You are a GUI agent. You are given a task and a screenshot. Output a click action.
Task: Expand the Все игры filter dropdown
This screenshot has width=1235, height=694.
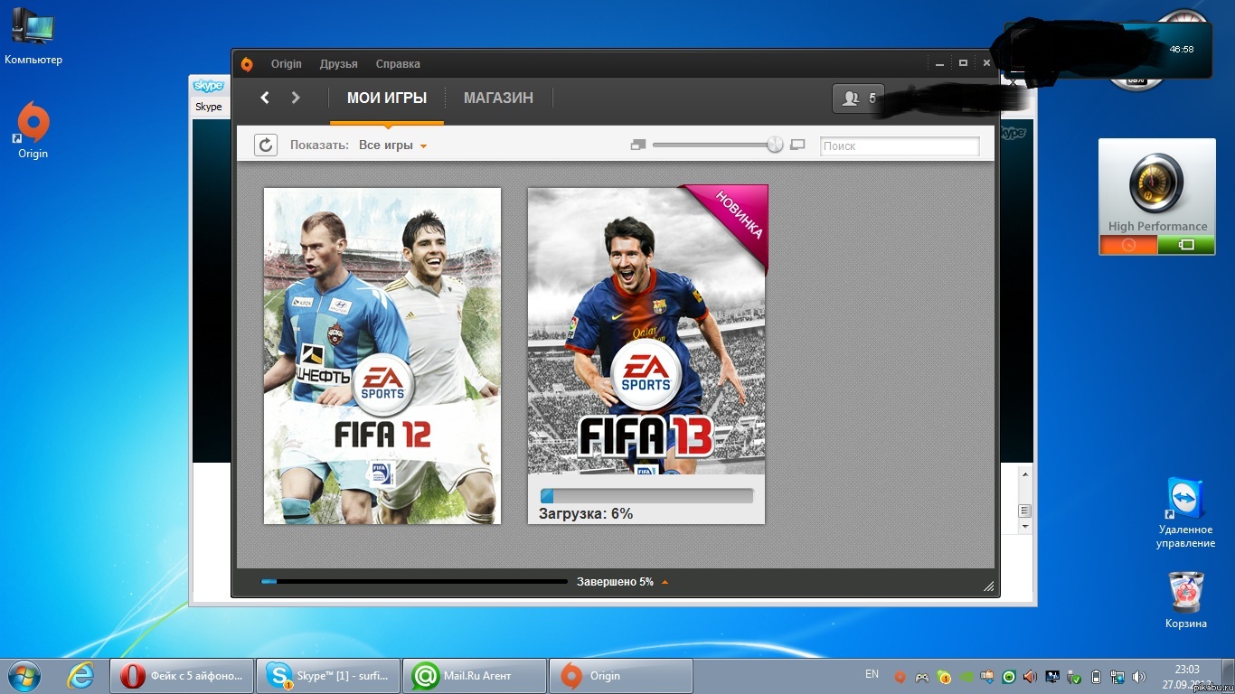point(392,145)
